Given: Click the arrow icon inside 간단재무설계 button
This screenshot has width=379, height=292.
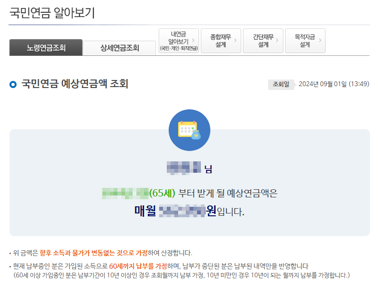Looking at the screenshot, I should [276, 40].
